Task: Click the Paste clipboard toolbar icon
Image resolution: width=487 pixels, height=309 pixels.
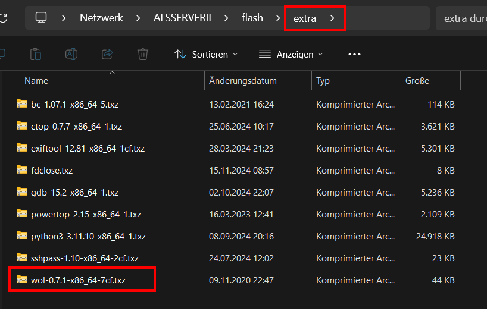Action: (x=36, y=54)
